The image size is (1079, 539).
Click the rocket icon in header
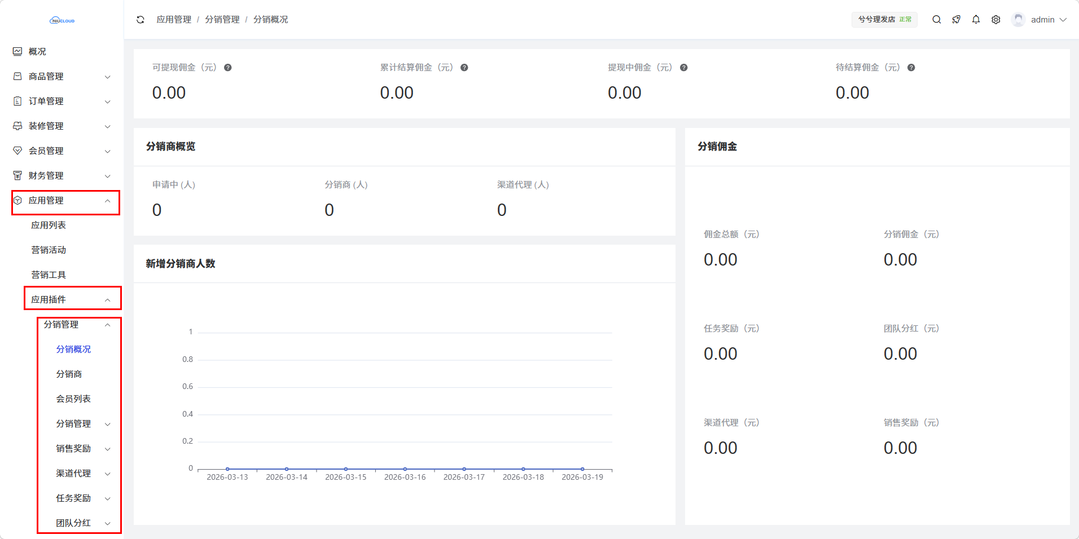pos(956,20)
